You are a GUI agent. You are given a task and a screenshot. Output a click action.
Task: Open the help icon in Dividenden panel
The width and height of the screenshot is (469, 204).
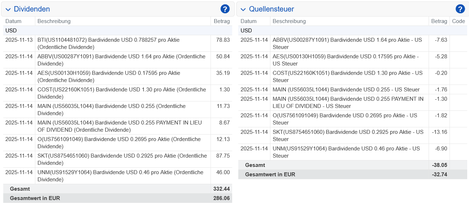pos(225,9)
